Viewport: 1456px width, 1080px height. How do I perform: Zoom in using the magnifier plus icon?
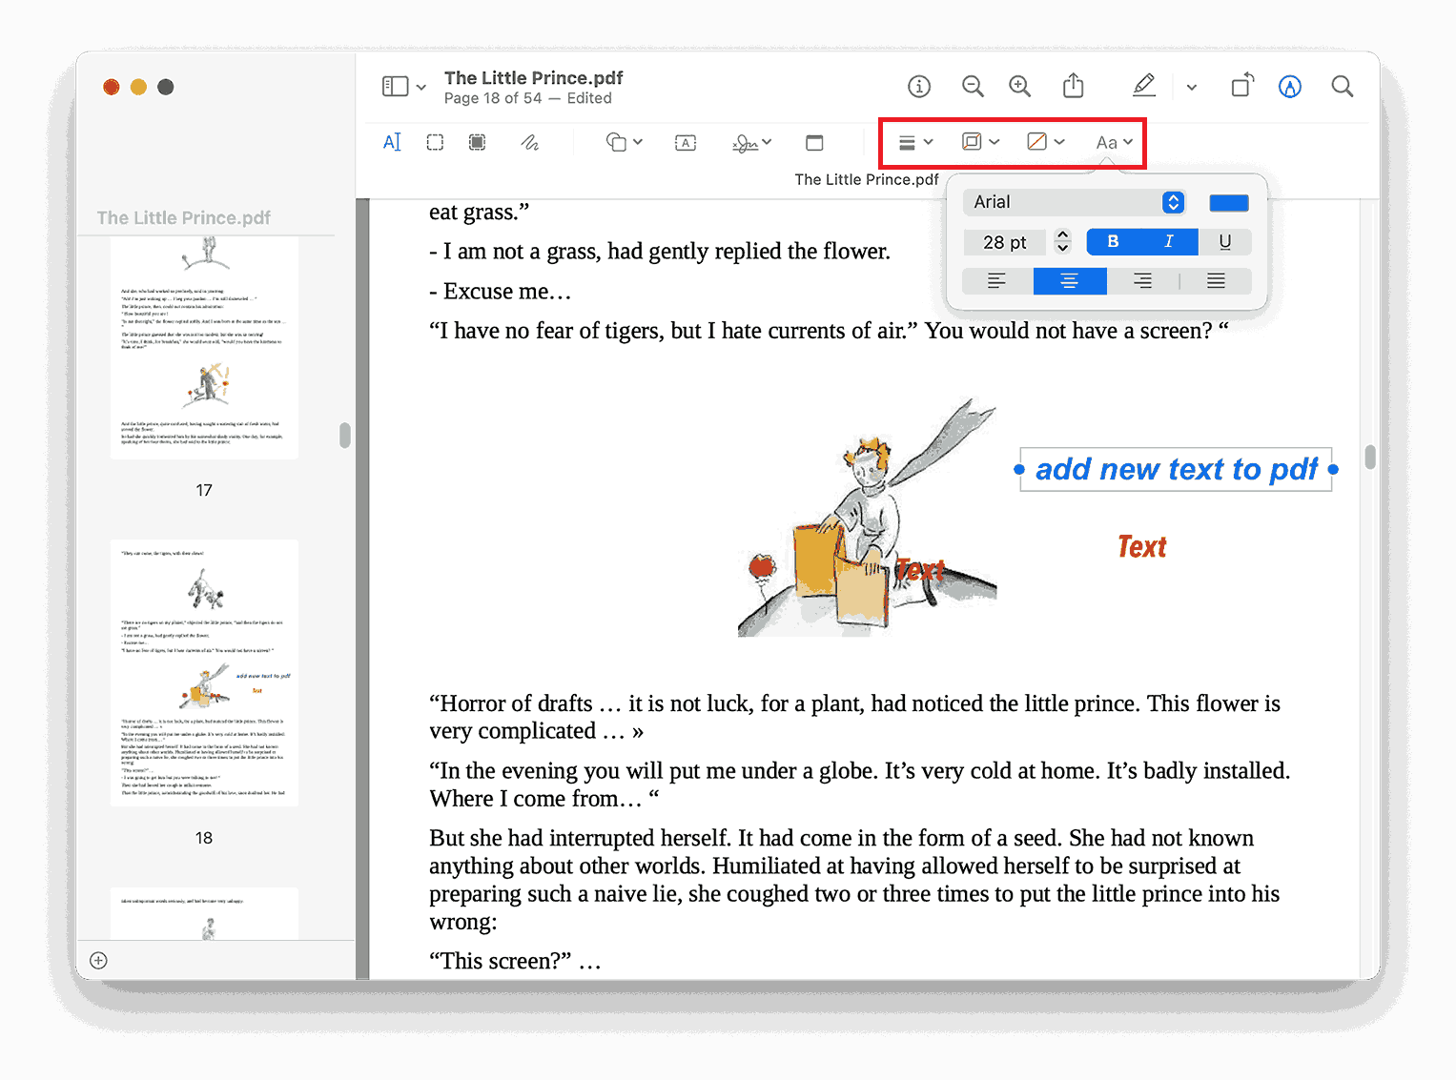(1019, 85)
